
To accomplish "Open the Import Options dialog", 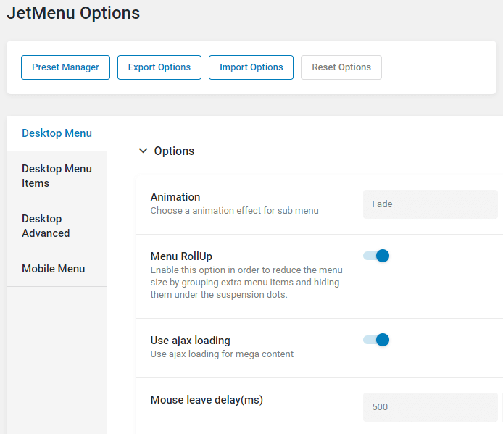I will pos(251,67).
